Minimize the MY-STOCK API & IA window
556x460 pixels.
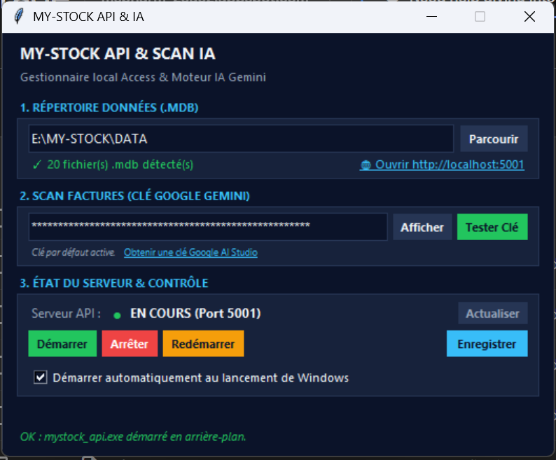click(x=431, y=16)
